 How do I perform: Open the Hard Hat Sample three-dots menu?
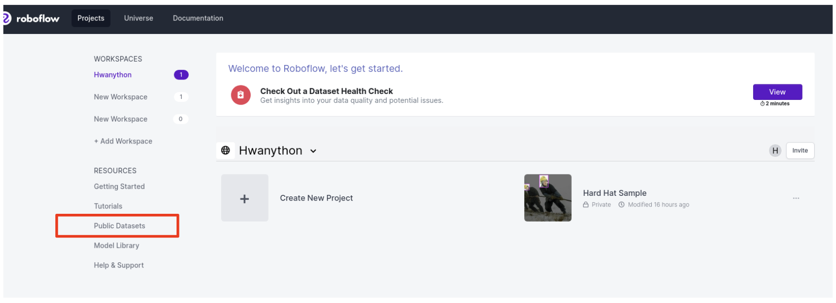point(796,198)
